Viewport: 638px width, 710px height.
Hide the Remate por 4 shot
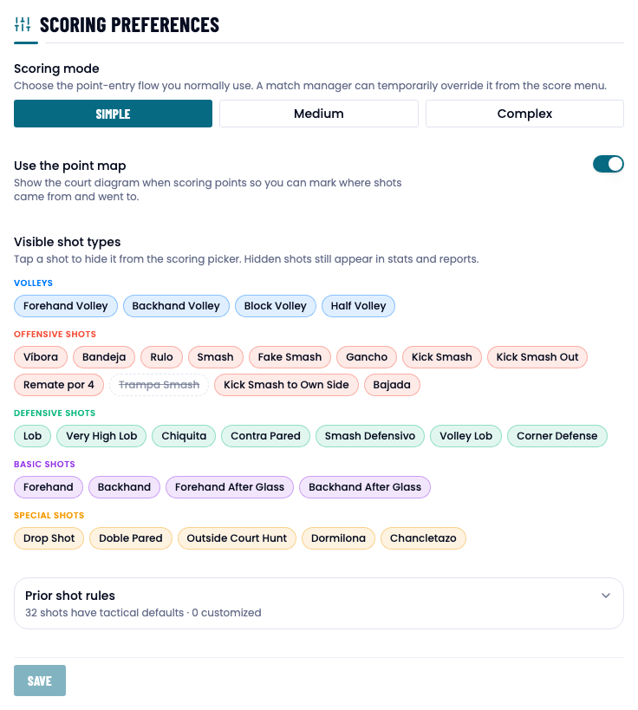[x=59, y=385]
